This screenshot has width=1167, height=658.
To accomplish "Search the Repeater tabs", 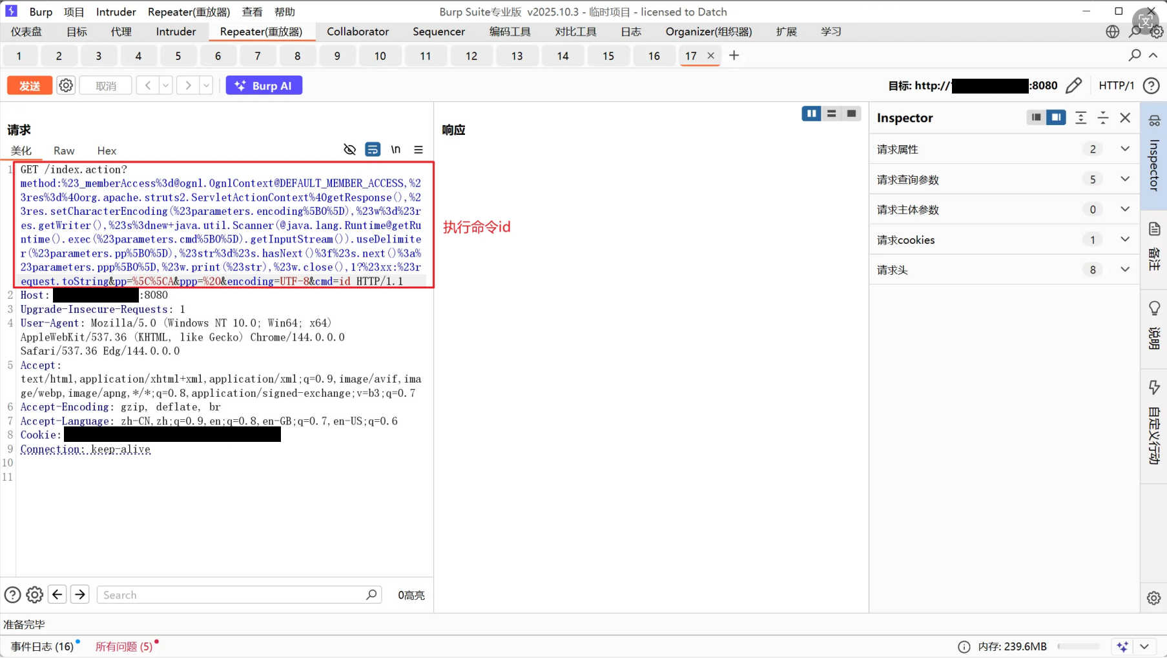I will point(1134,55).
